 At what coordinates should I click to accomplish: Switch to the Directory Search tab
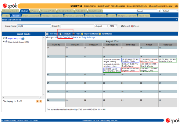[x=10, y=11]
